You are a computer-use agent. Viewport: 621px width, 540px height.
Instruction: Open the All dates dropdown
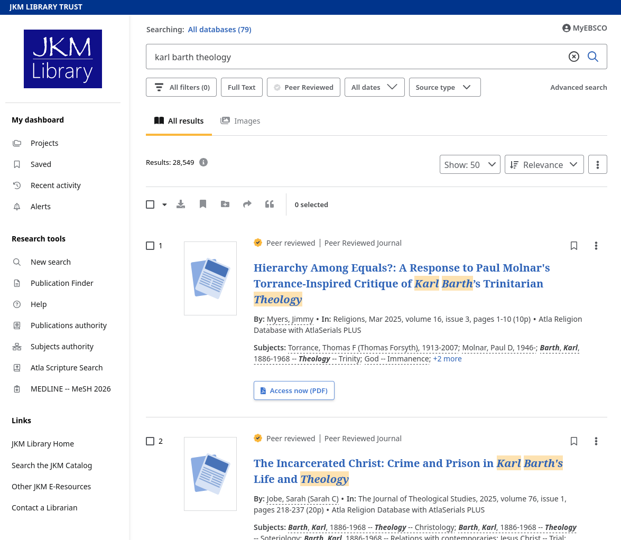(374, 87)
